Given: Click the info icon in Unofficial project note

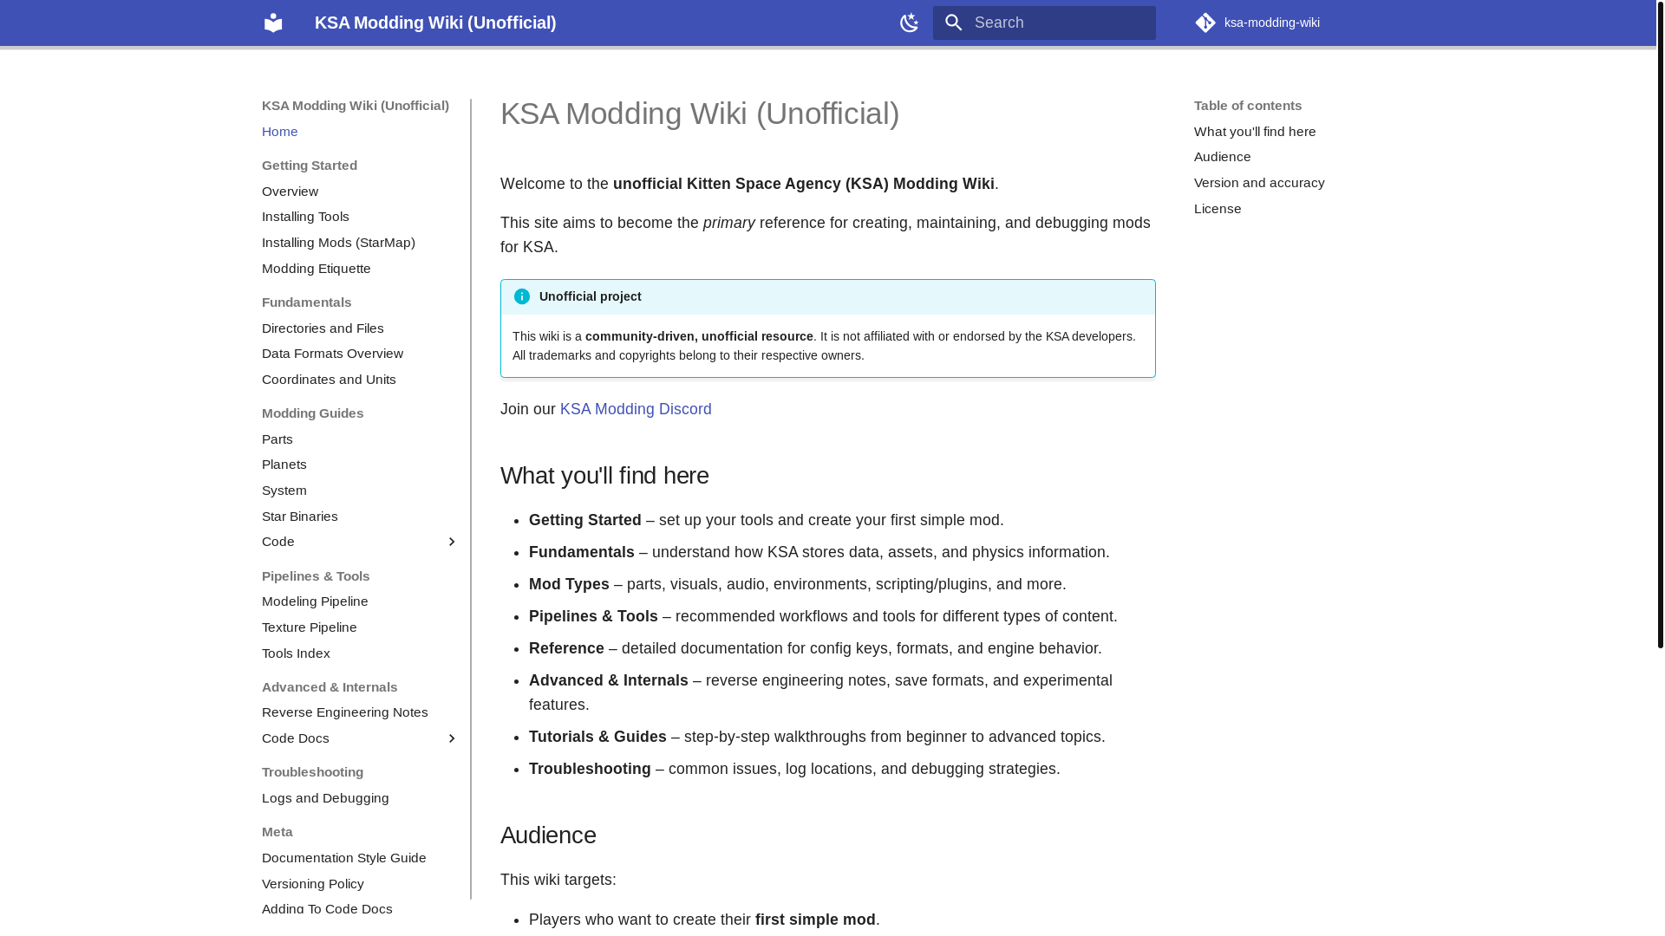Looking at the screenshot, I should click(x=522, y=296).
